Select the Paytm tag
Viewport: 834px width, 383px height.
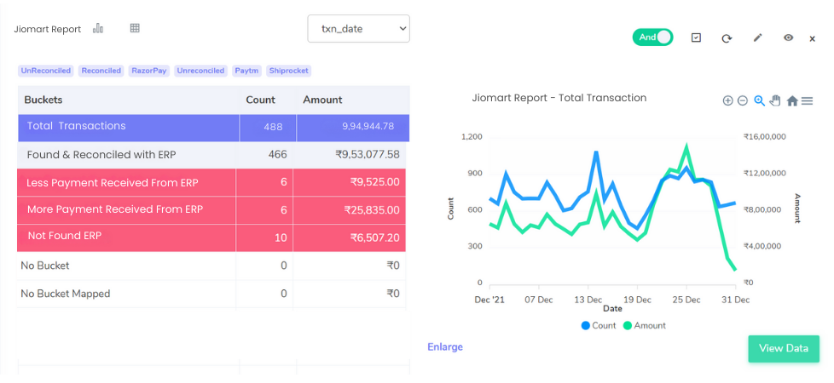coord(246,71)
